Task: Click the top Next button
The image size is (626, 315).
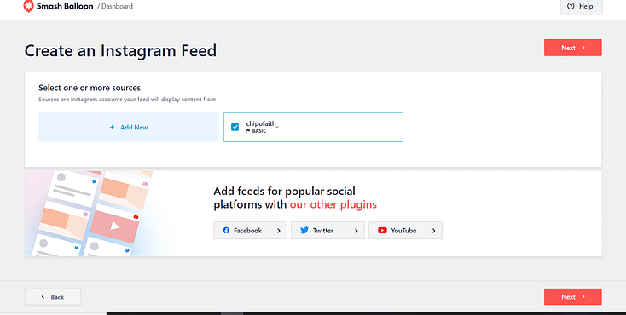Action: pos(572,48)
